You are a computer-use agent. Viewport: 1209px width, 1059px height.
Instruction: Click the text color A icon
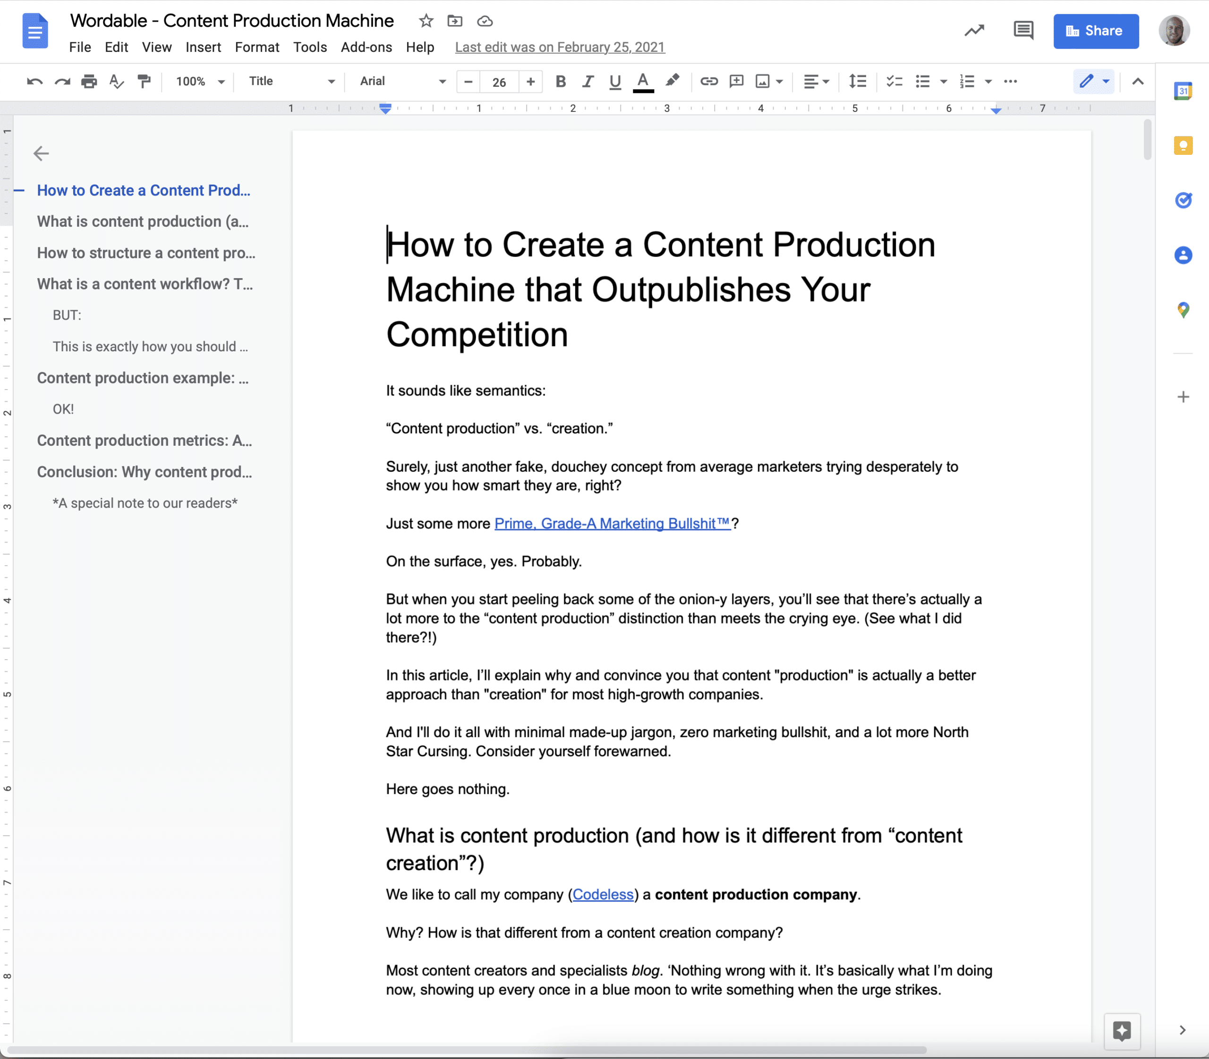(643, 81)
